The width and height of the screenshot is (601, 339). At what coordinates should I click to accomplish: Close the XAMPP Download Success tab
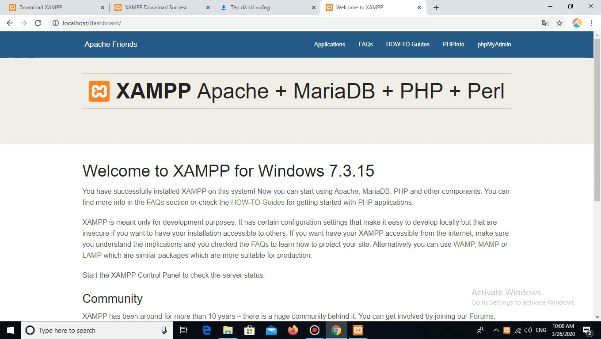[208, 8]
